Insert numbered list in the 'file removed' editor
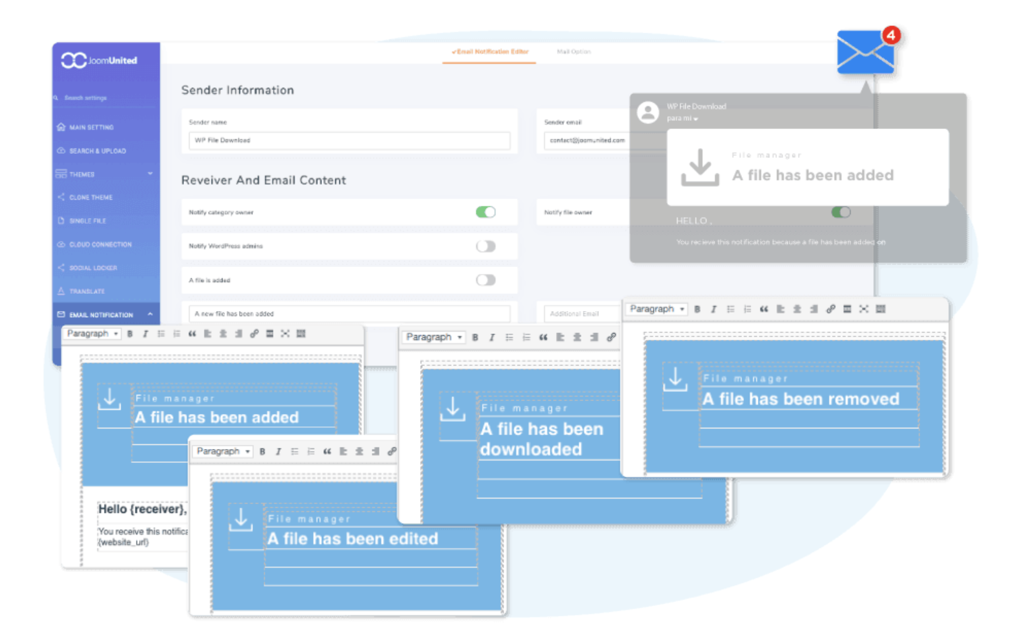 [747, 310]
